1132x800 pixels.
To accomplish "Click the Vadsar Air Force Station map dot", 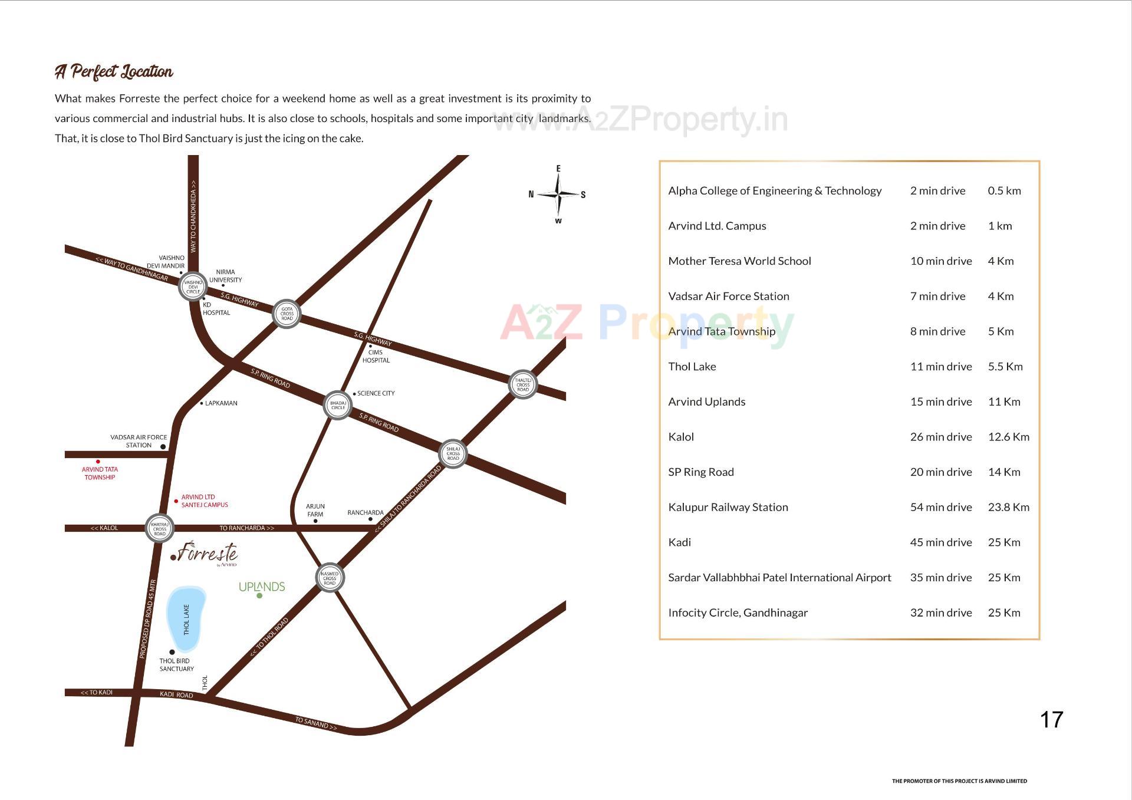I will coord(163,447).
